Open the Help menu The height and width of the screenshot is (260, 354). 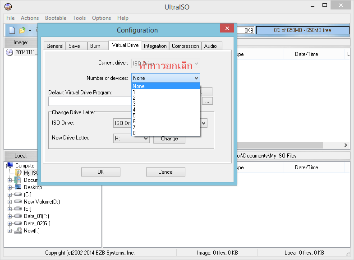(123, 18)
